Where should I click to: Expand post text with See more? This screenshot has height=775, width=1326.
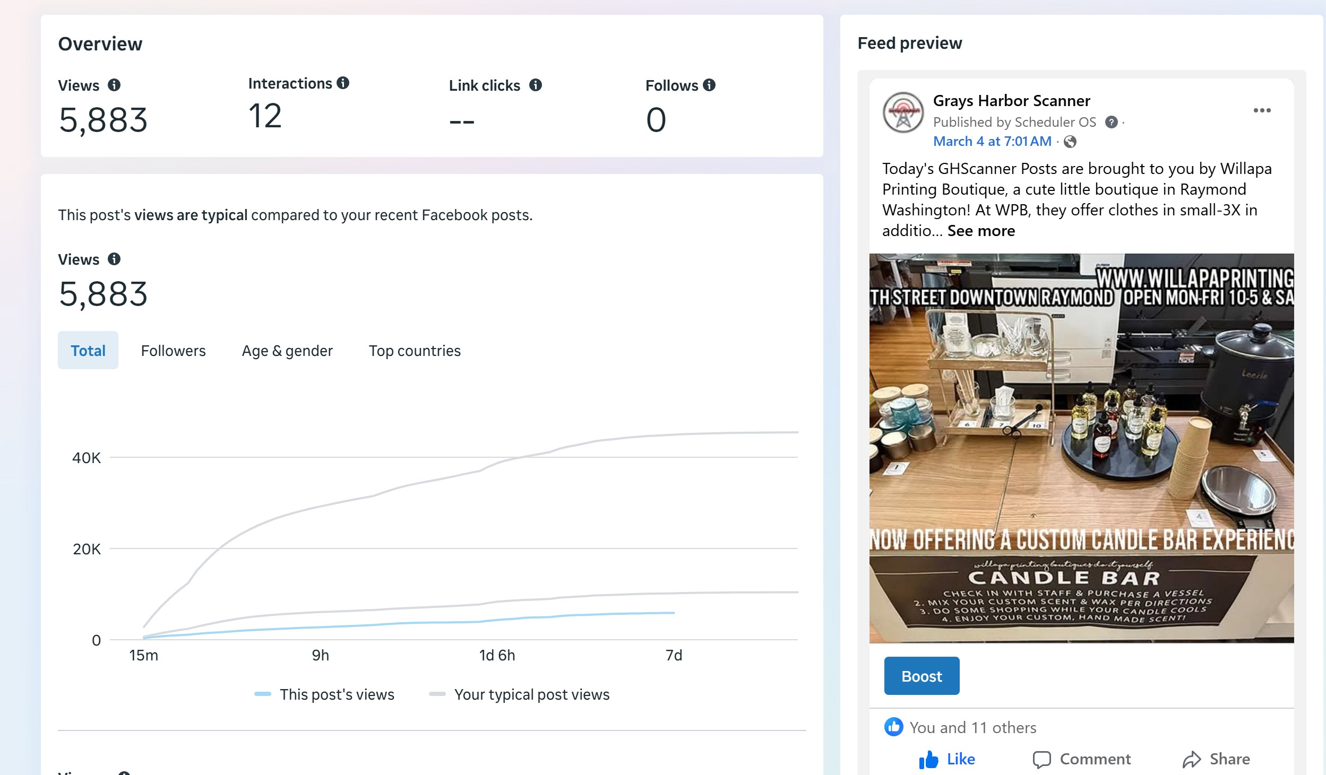click(981, 231)
